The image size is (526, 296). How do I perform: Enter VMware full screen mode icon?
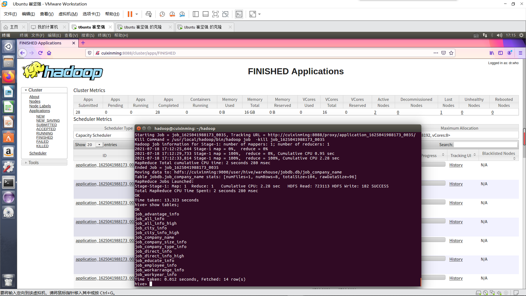[215, 14]
